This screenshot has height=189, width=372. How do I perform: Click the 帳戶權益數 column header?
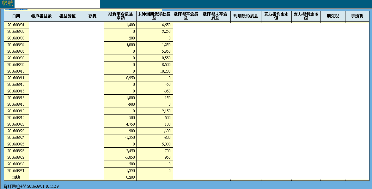41,16
